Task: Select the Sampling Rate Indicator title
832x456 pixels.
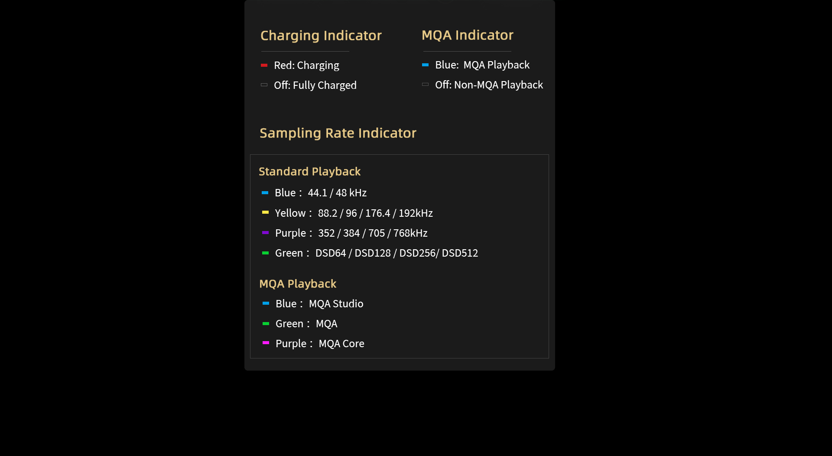Action: tap(338, 133)
